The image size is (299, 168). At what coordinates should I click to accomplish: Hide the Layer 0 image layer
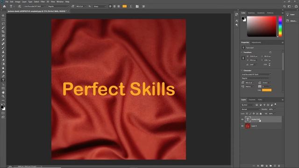[242, 126]
